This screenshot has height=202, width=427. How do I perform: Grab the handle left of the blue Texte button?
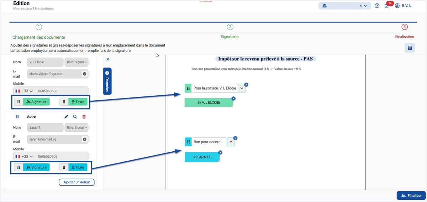(64, 167)
